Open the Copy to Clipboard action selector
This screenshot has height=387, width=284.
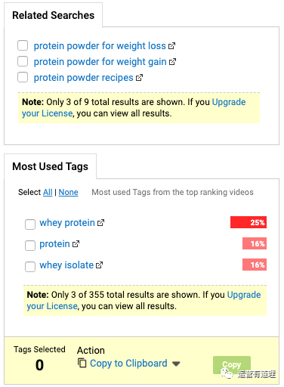pyautogui.click(x=128, y=364)
